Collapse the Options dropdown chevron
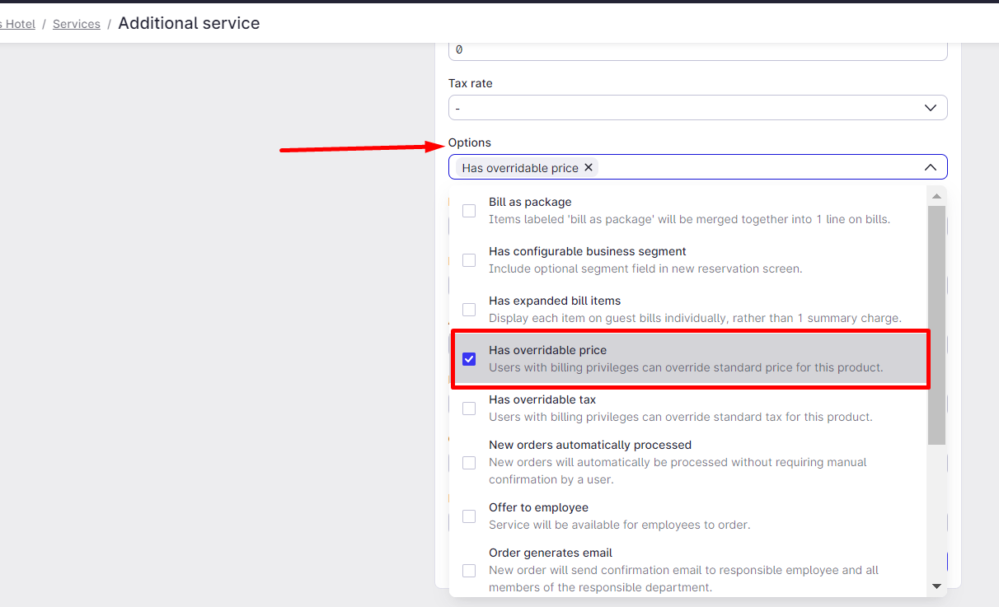 [930, 167]
